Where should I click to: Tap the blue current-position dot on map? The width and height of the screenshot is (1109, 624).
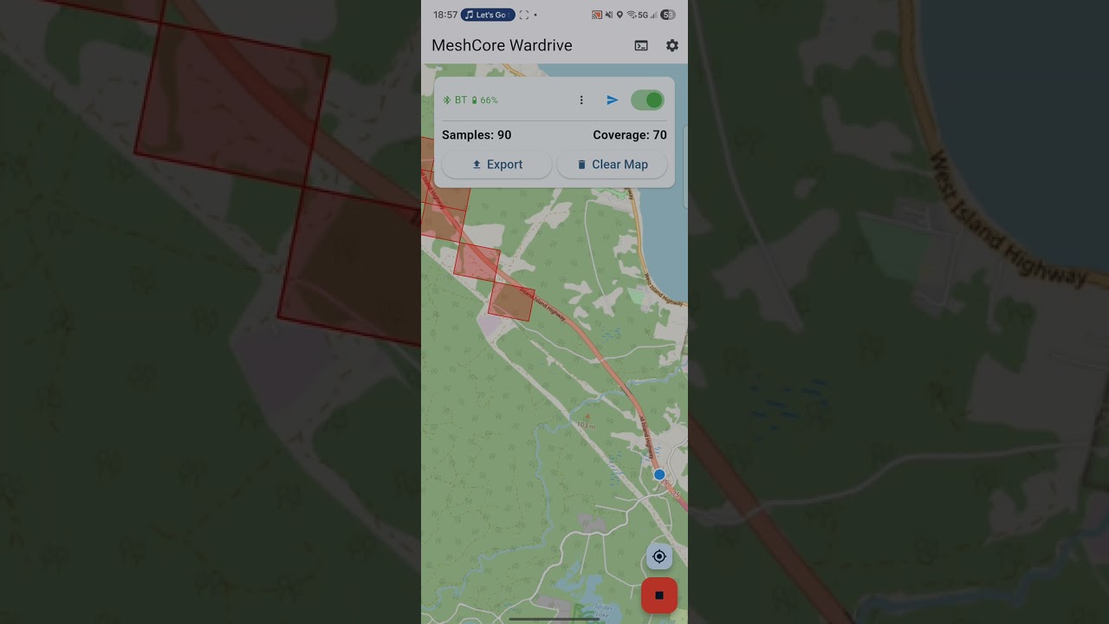(x=659, y=475)
